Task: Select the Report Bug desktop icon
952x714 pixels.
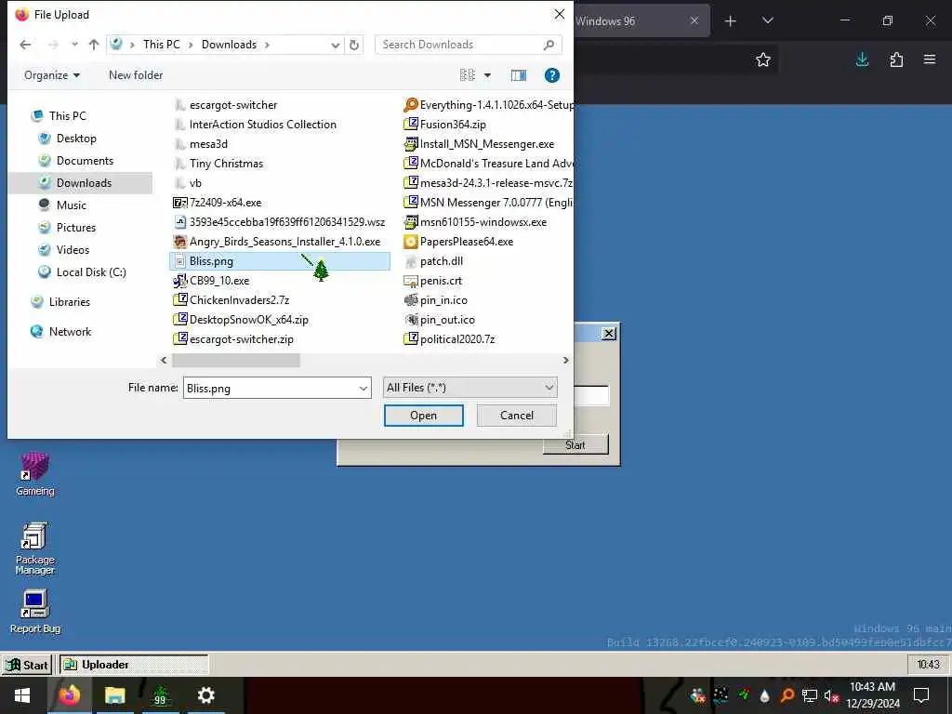Action: (x=35, y=612)
